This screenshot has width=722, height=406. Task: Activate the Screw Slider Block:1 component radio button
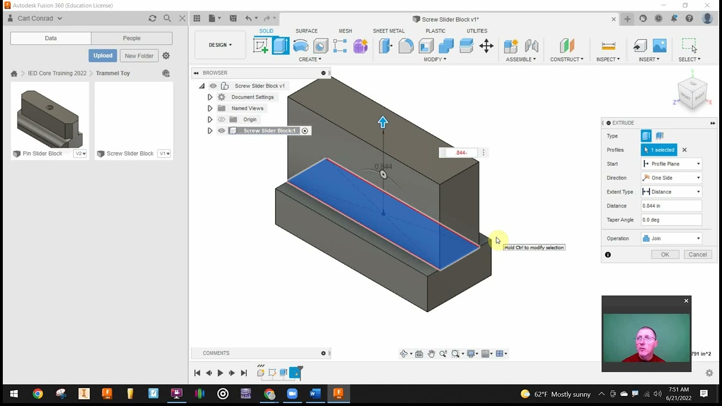[x=305, y=131]
